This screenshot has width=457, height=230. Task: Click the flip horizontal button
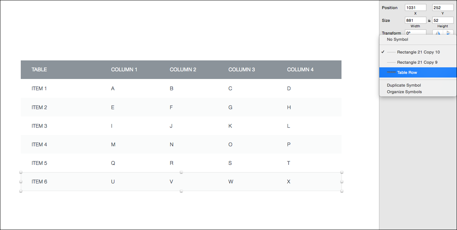pyautogui.click(x=438, y=32)
